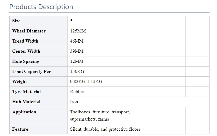Click the Products Description heading
Viewport: 217px width, 136px height.
(41, 7)
